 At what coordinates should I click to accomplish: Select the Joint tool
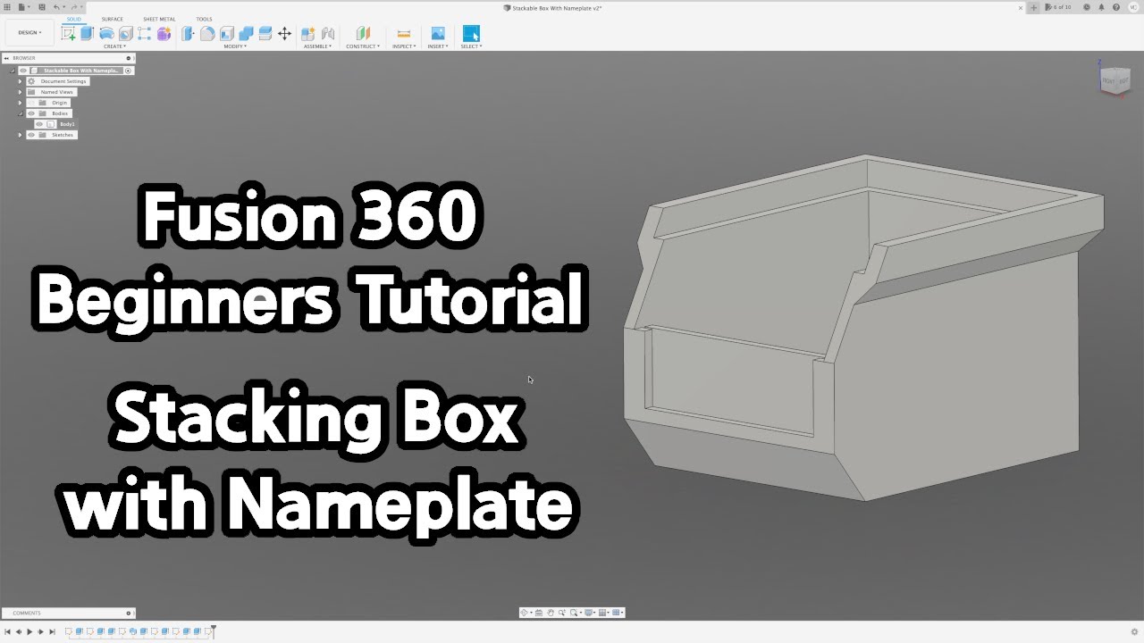point(328,34)
